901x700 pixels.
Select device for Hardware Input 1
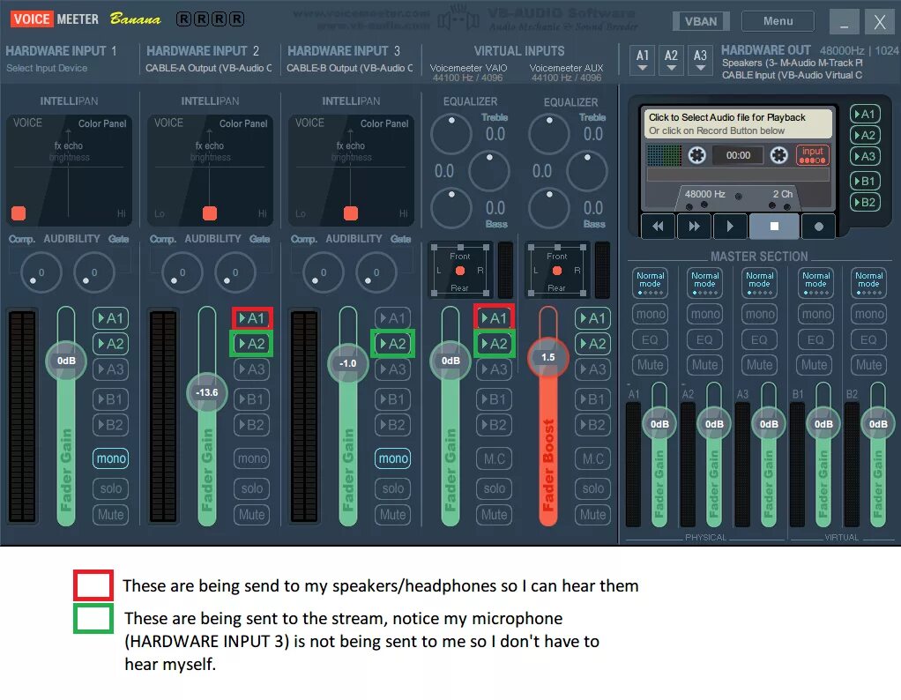(47, 68)
